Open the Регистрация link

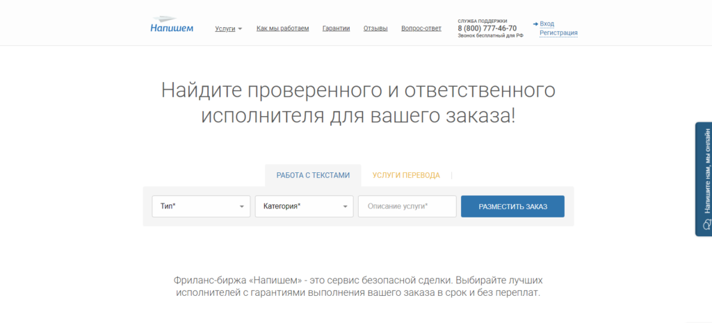point(558,33)
